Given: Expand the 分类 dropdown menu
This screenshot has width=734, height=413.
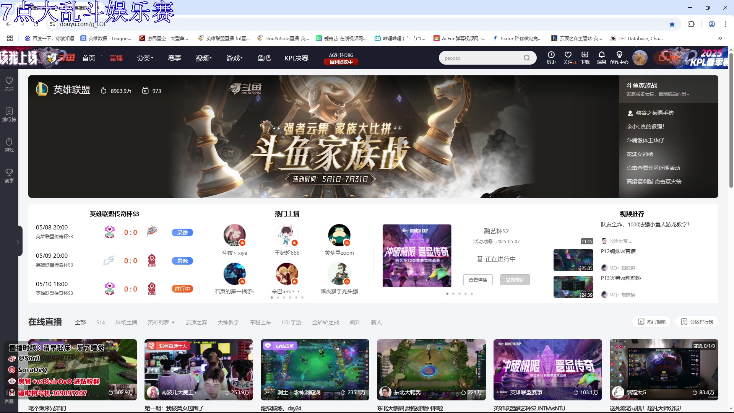Looking at the screenshot, I should point(145,58).
